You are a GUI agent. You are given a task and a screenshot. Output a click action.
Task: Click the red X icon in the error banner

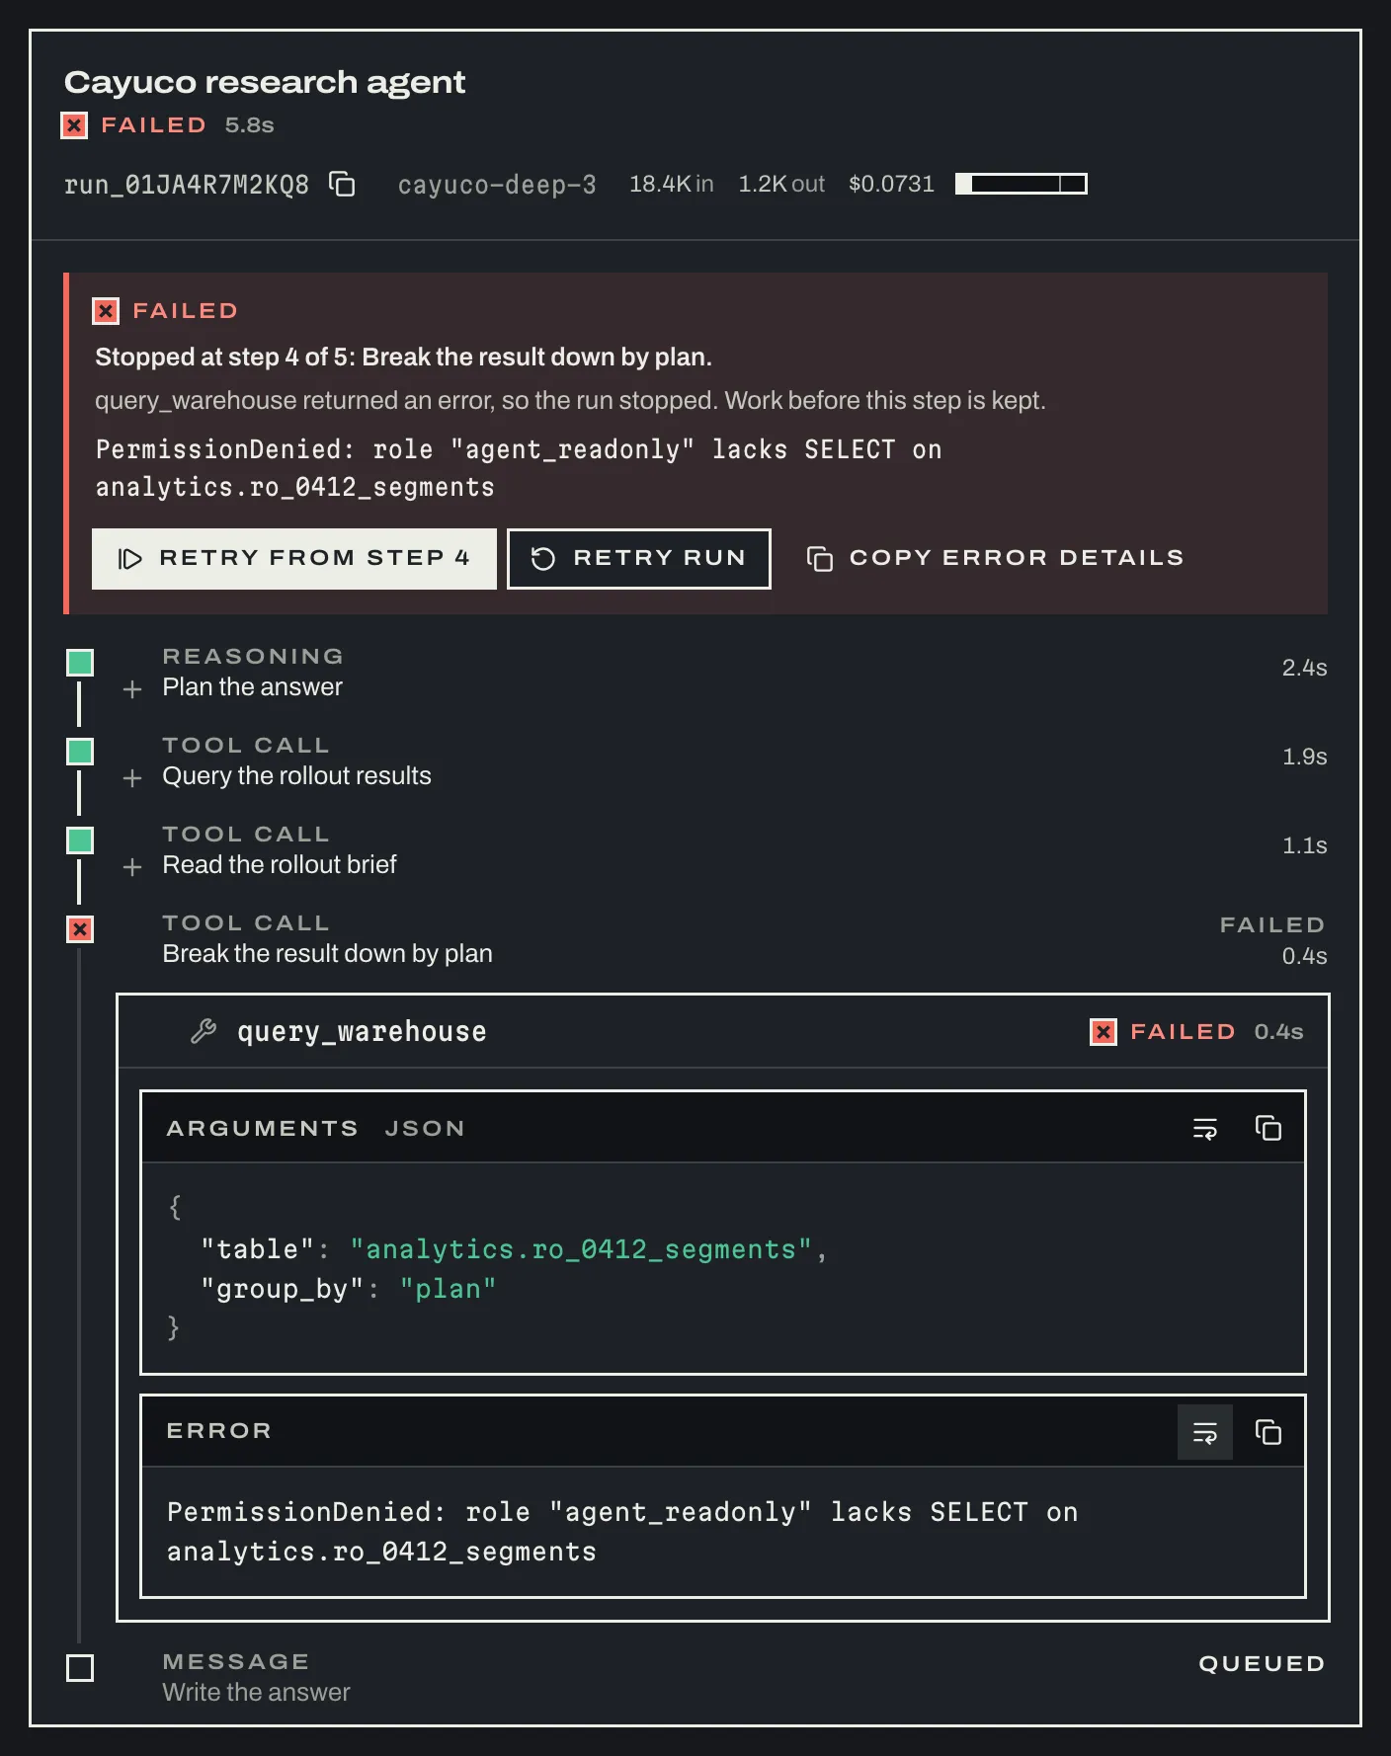point(106,311)
